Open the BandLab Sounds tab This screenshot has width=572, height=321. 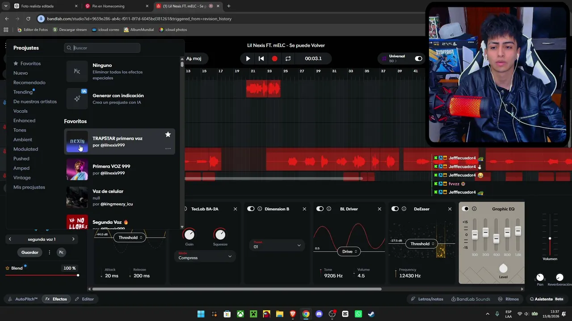[471, 299]
